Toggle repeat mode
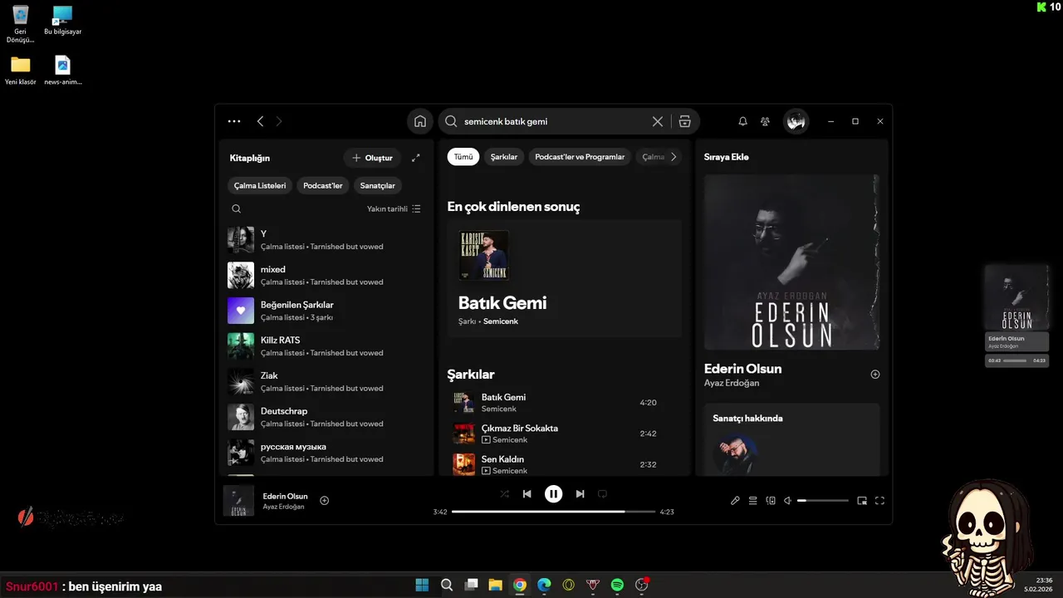This screenshot has width=1063, height=598. [x=603, y=493]
